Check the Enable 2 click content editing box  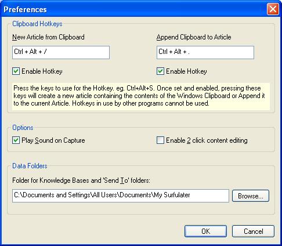tap(160, 140)
